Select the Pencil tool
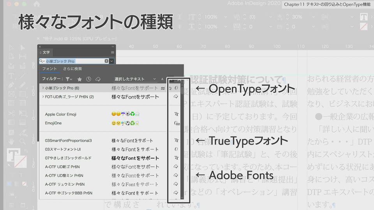 tap(23, 85)
